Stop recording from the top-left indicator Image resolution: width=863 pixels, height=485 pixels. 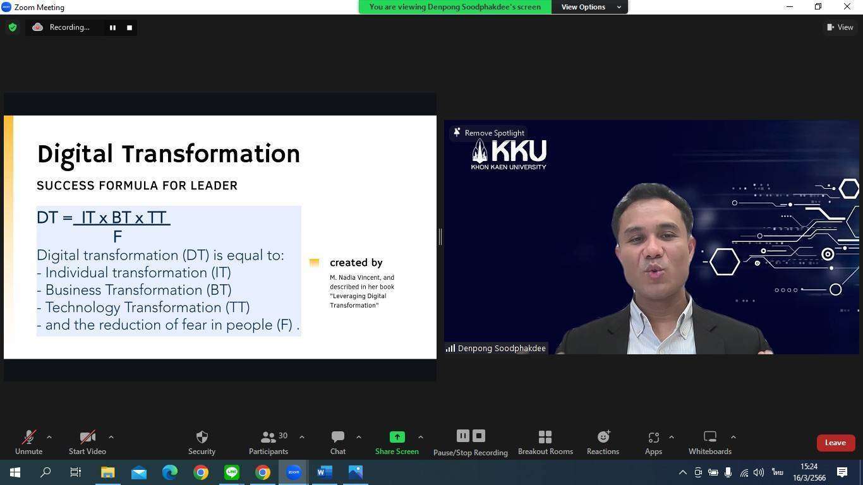[130, 27]
